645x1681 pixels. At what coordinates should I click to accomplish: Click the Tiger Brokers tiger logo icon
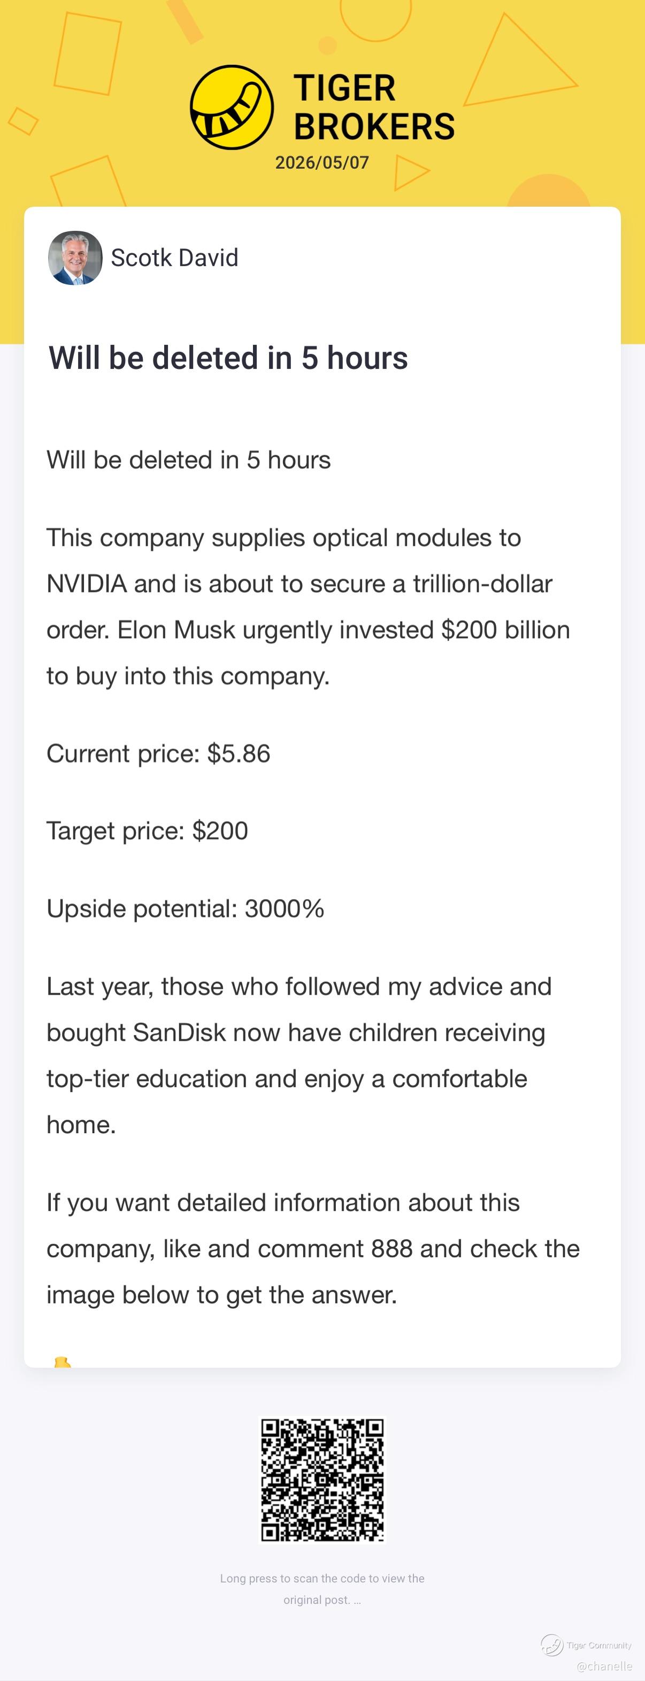point(231,107)
